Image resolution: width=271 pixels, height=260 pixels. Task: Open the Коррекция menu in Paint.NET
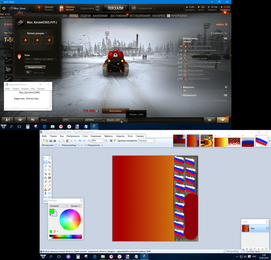(96, 136)
